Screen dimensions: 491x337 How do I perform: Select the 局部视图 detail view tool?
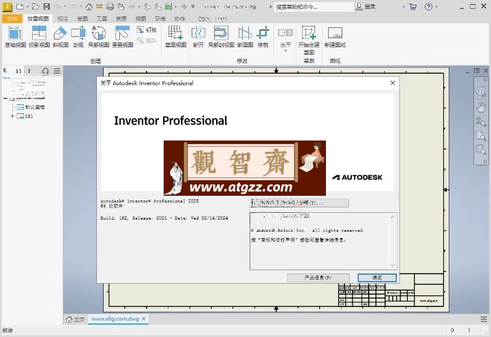pyautogui.click(x=98, y=37)
